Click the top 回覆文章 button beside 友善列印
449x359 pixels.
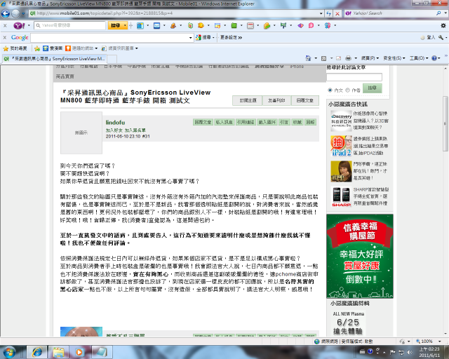click(304, 100)
